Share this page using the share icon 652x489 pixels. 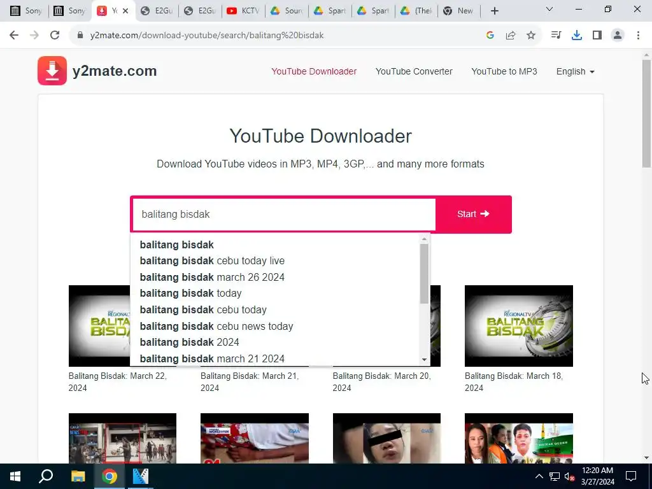(x=511, y=36)
